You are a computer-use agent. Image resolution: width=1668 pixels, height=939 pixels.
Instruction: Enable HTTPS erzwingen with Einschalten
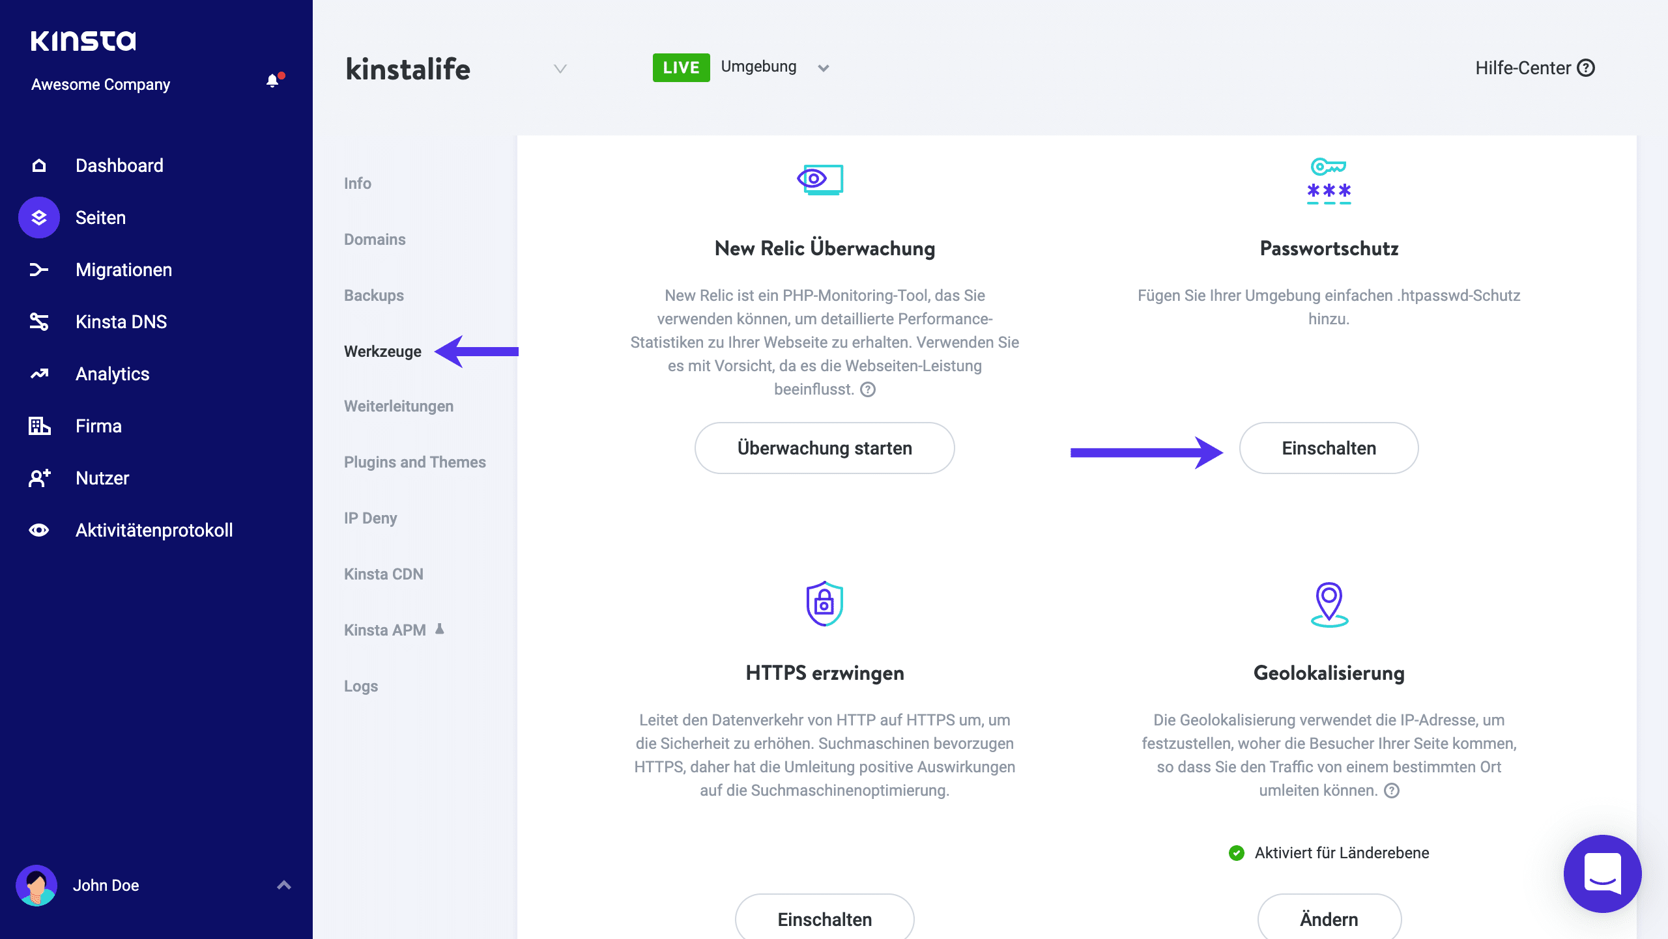(x=824, y=918)
